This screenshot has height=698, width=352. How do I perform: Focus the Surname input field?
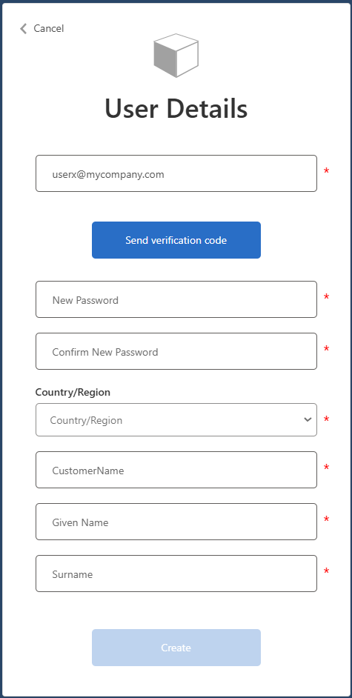click(x=176, y=574)
